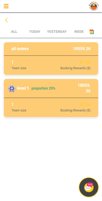
Task: Select the ALL tab
Action: 14,32
